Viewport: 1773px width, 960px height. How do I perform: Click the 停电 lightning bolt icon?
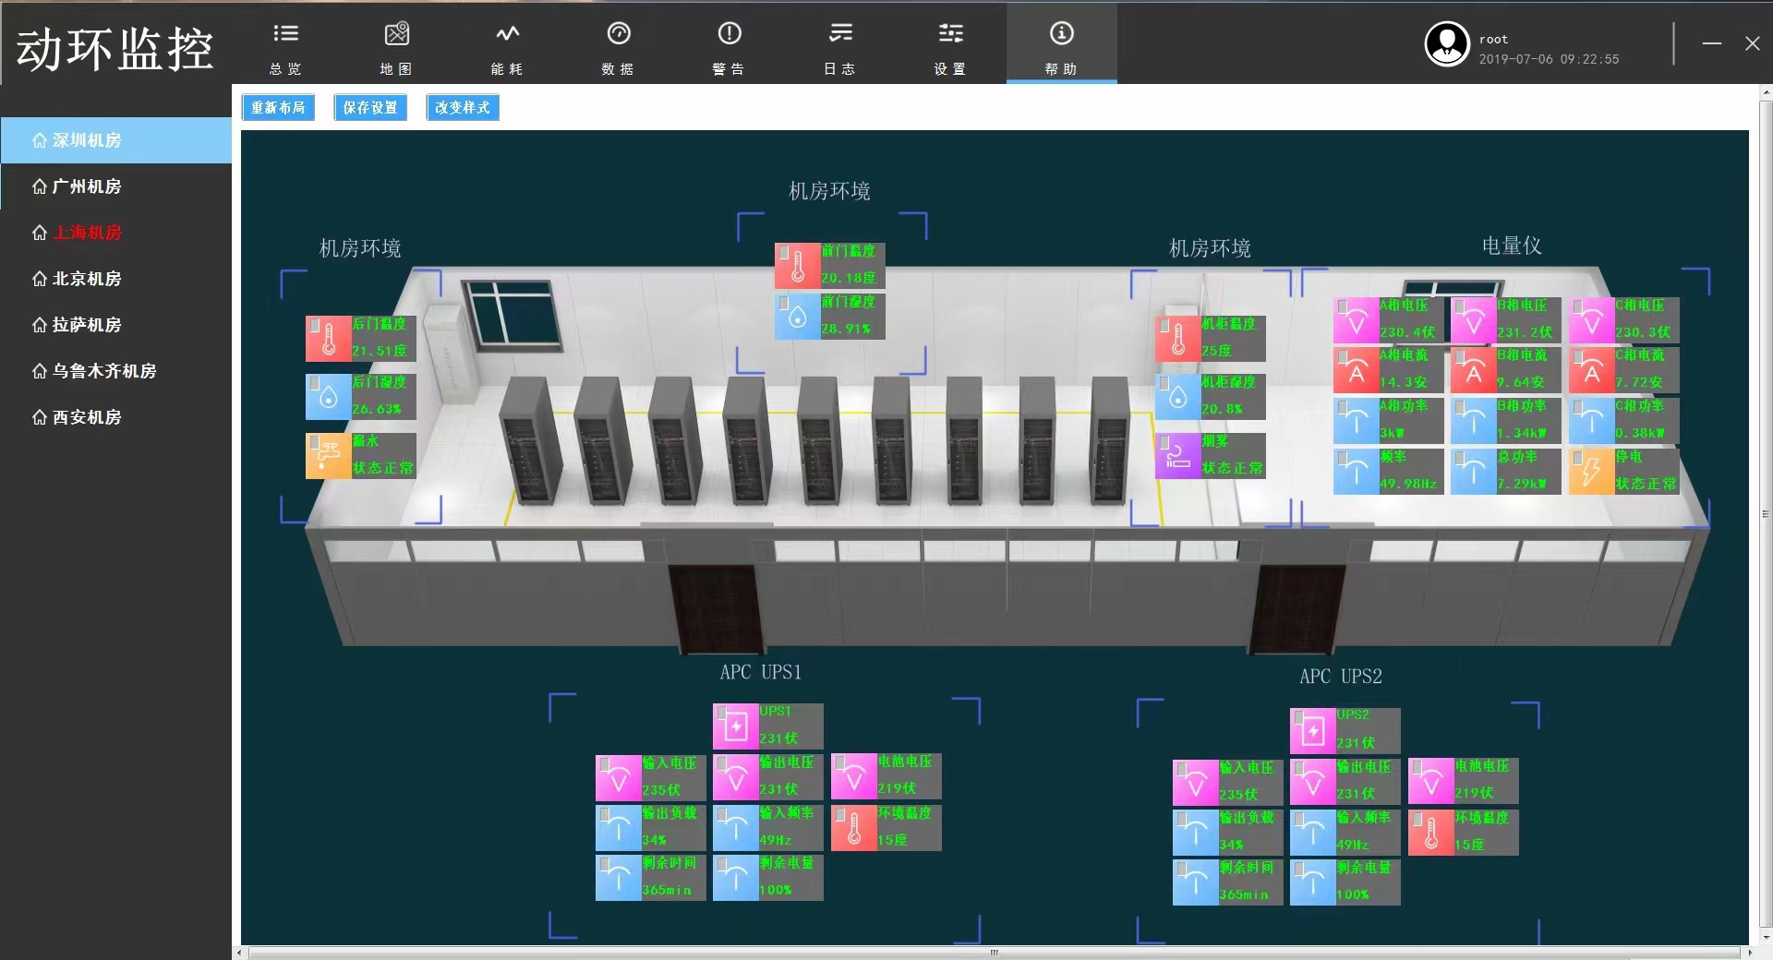pos(1591,472)
